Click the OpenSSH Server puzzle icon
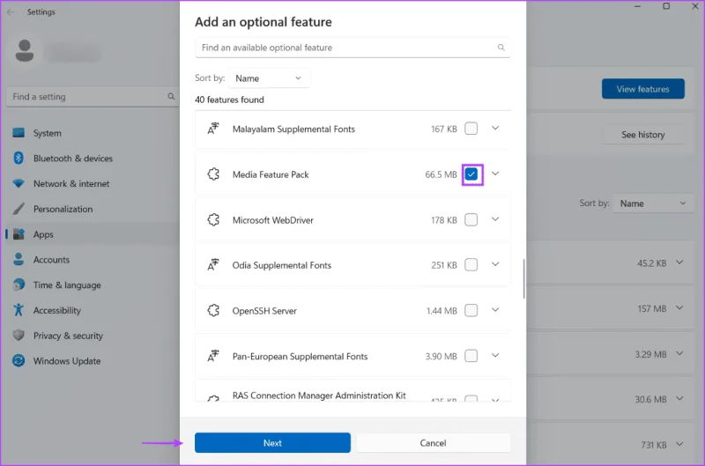Image resolution: width=705 pixels, height=466 pixels. 213,310
